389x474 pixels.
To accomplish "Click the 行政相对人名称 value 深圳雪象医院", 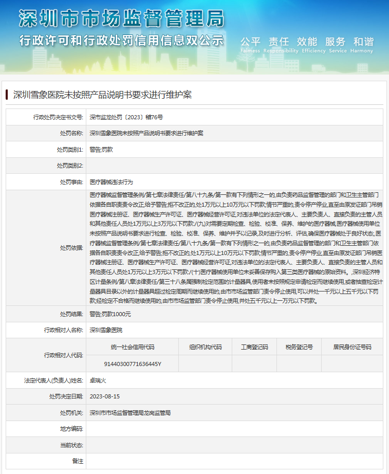I will (106, 330).
